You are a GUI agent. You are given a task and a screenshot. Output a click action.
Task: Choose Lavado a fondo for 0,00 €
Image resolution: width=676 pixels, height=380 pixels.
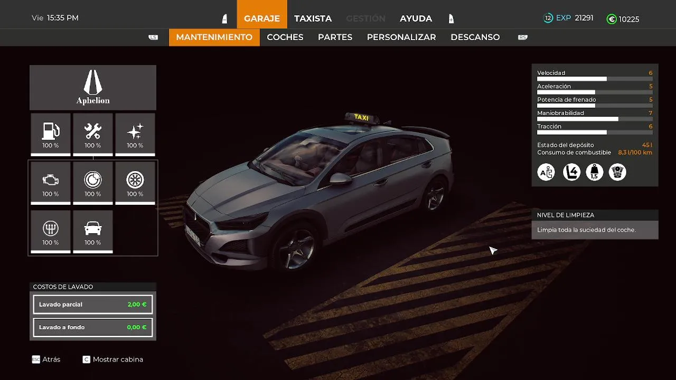pyautogui.click(x=93, y=327)
